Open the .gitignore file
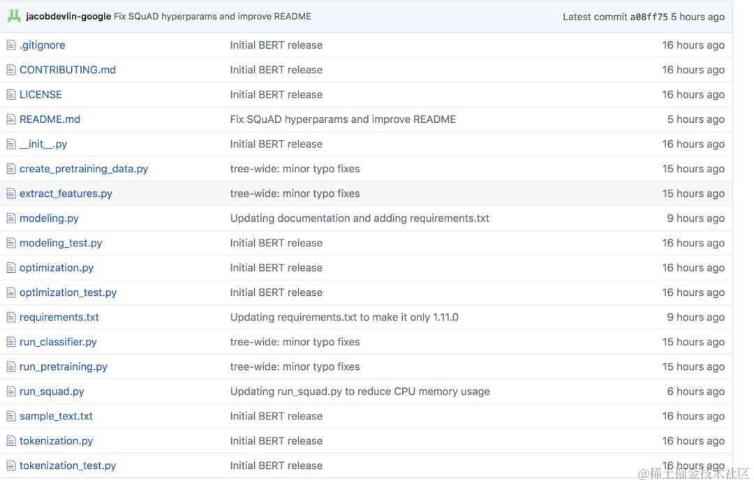 [x=43, y=45]
